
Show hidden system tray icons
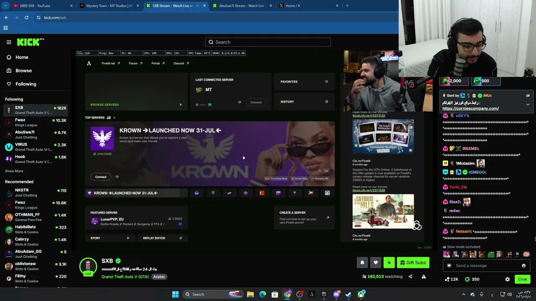(464, 294)
